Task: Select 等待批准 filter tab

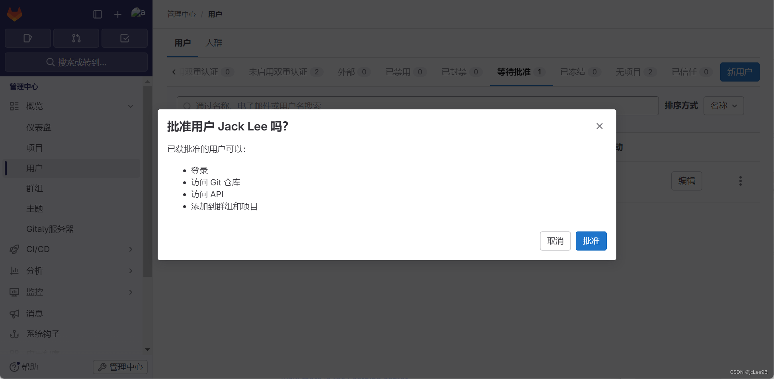Action: click(x=521, y=72)
